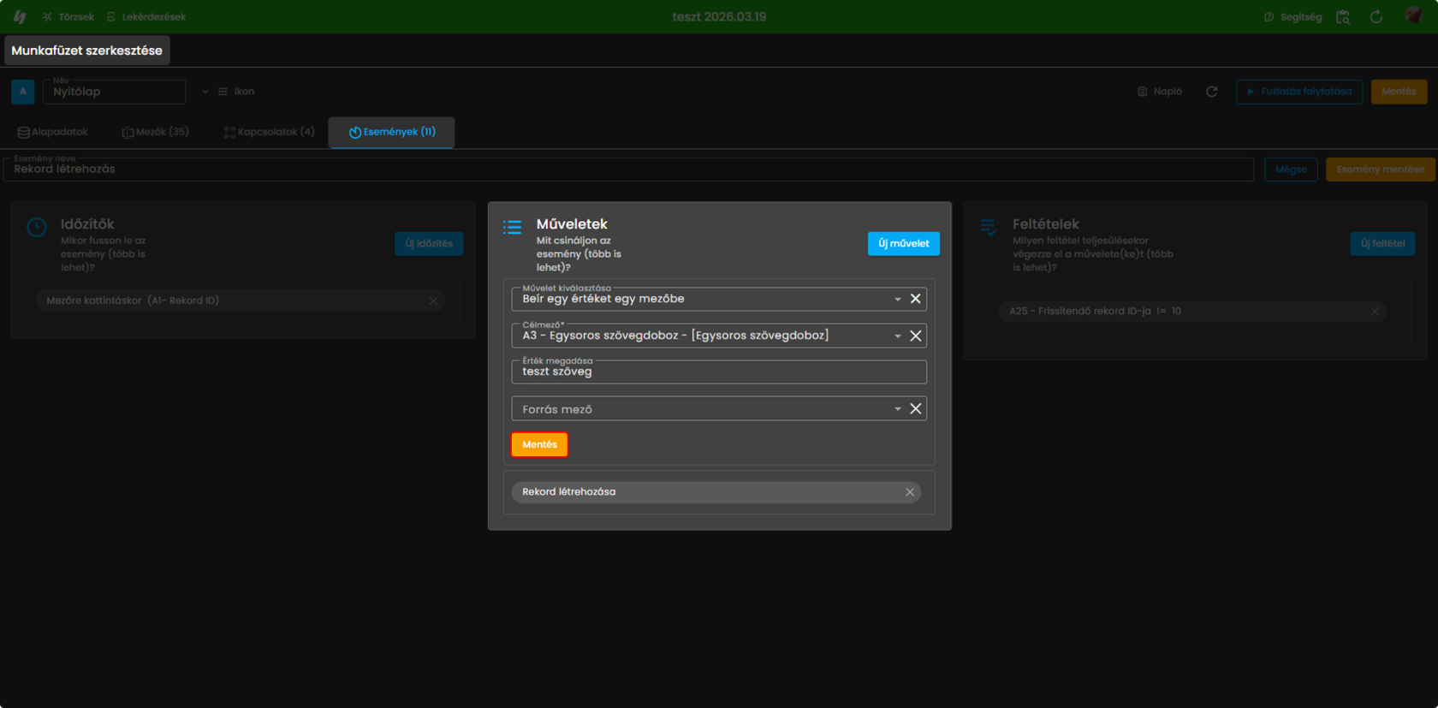Click the search clipboard icon in top bar
1438x708 pixels.
(x=1343, y=17)
